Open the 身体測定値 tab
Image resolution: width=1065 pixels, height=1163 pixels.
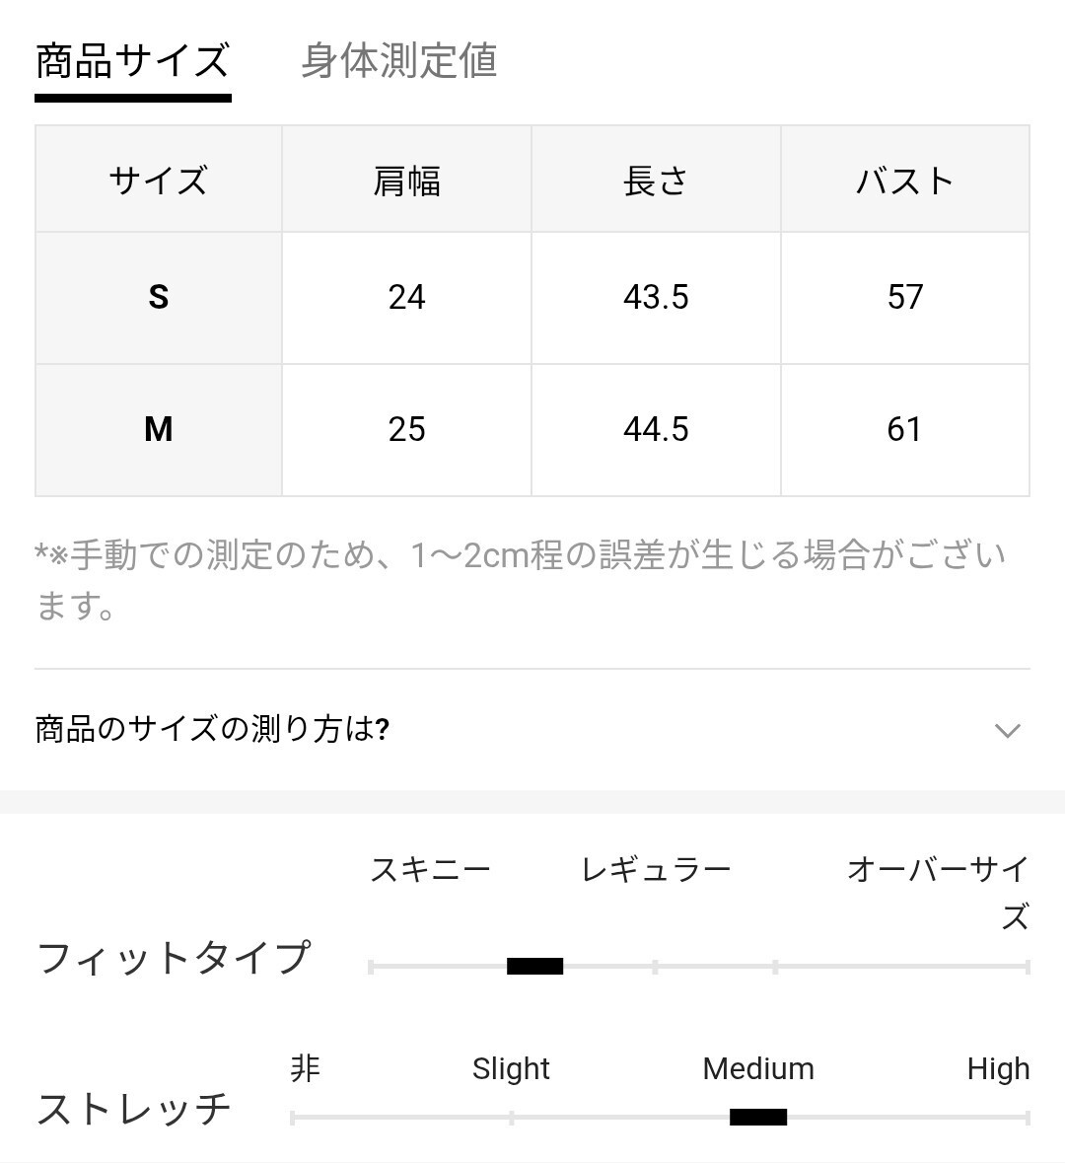click(398, 61)
